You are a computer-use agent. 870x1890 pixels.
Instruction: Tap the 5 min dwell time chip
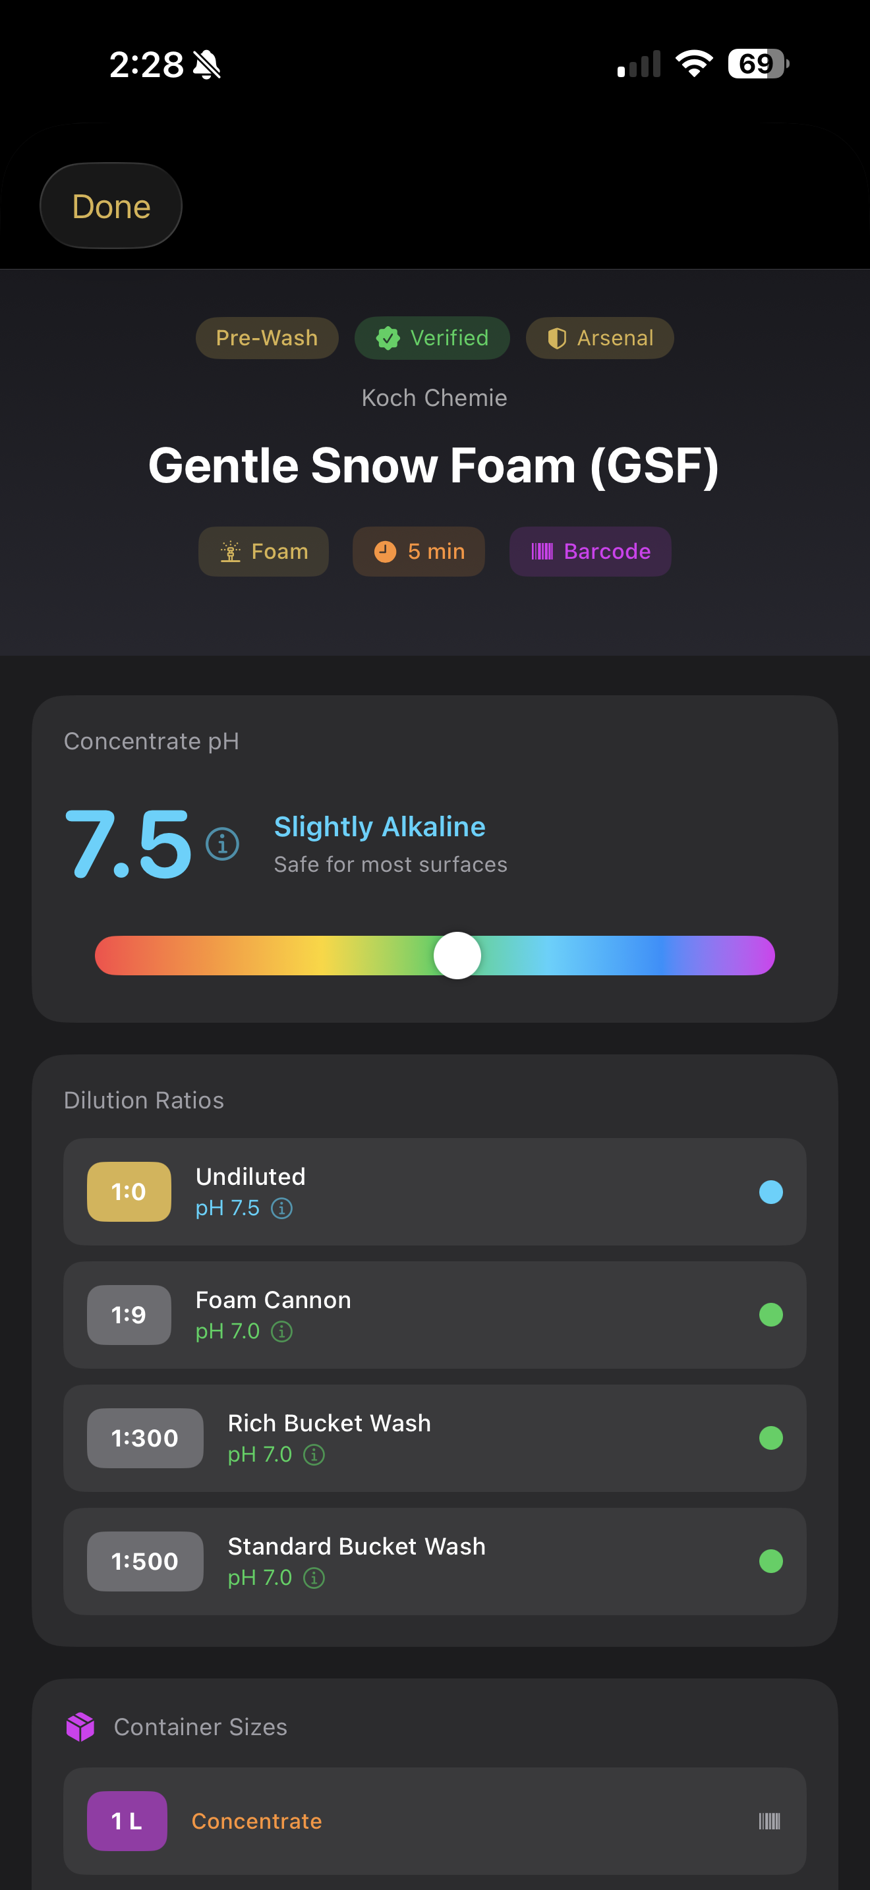418,551
